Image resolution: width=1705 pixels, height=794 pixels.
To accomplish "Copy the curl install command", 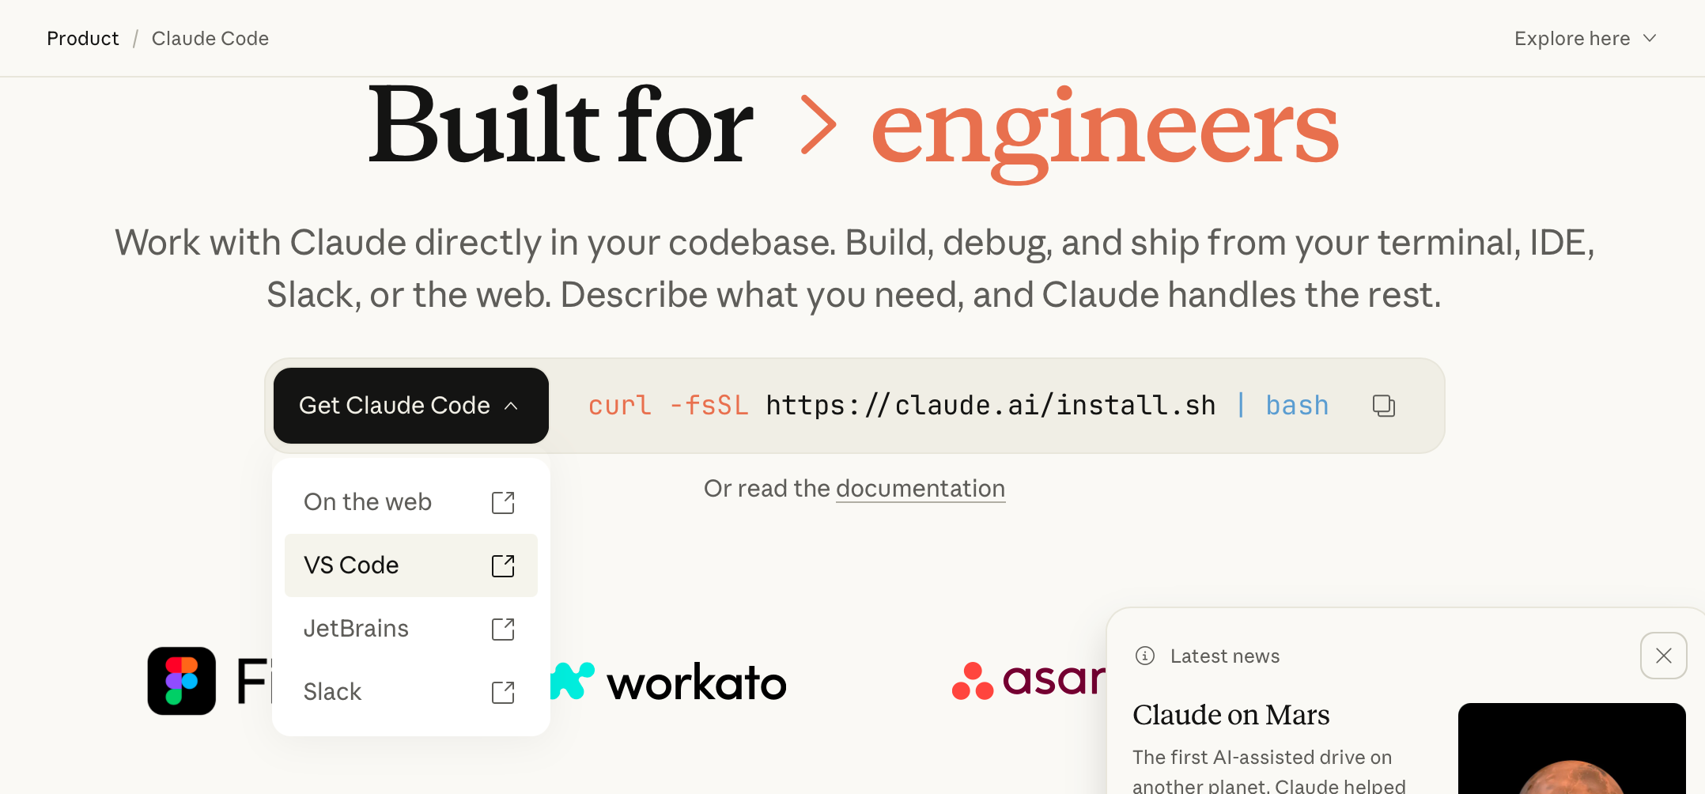I will coord(1383,406).
